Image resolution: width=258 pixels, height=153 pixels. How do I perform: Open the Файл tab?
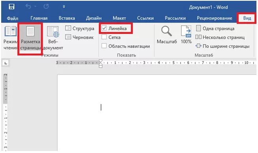click(13, 18)
